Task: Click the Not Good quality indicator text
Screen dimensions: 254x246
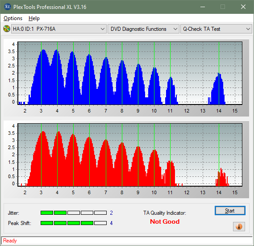Action: (x=165, y=221)
